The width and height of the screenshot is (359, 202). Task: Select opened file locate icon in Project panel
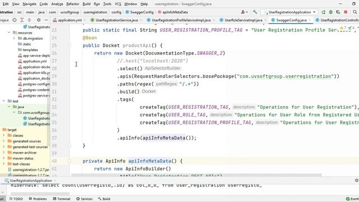pos(15,20)
